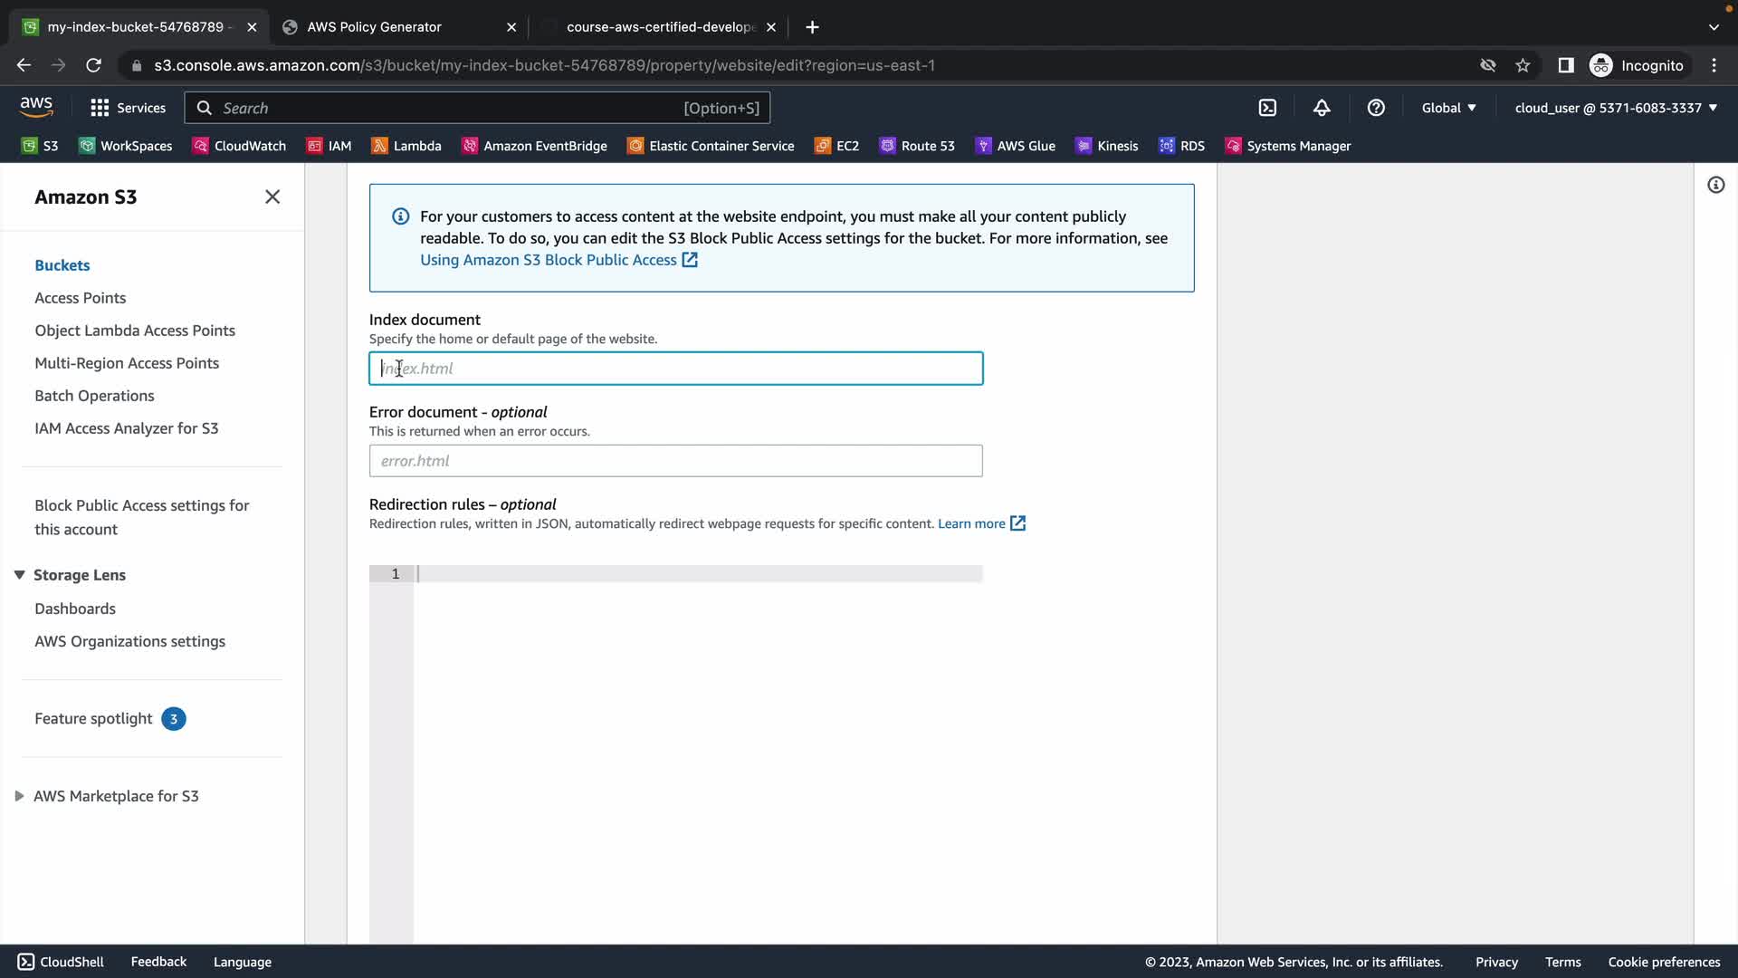
Task: Open the EC2 bookmark shortcut
Action: coord(837,146)
